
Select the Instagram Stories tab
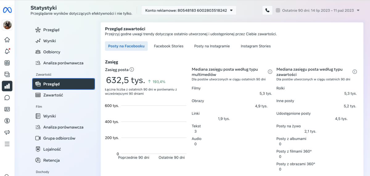[256, 46]
